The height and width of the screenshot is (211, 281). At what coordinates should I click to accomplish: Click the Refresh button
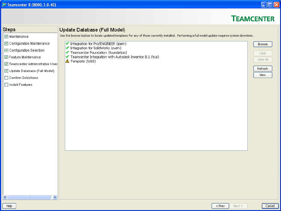(x=263, y=69)
